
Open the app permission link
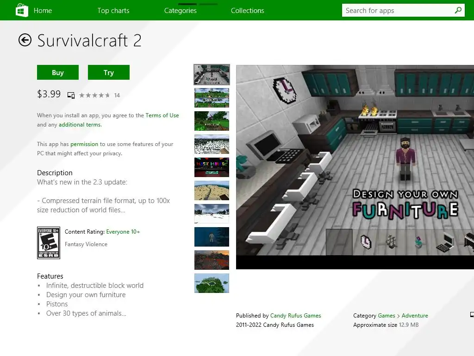(84, 144)
